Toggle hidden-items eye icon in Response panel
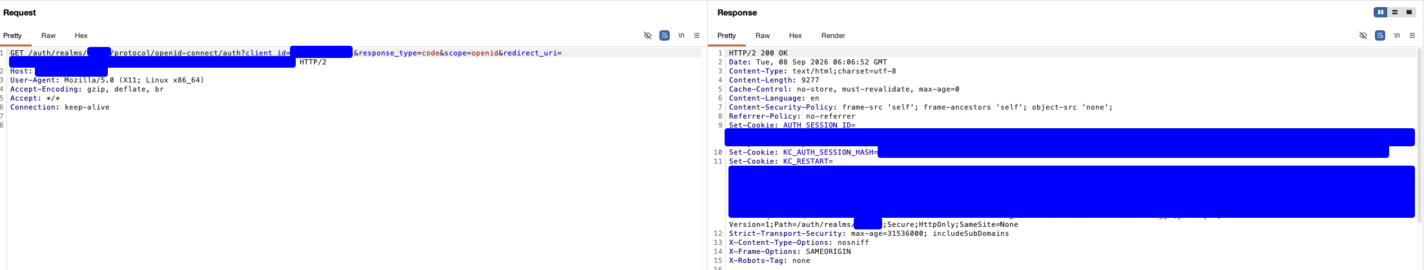The height and width of the screenshot is (270, 1424). click(x=1363, y=35)
